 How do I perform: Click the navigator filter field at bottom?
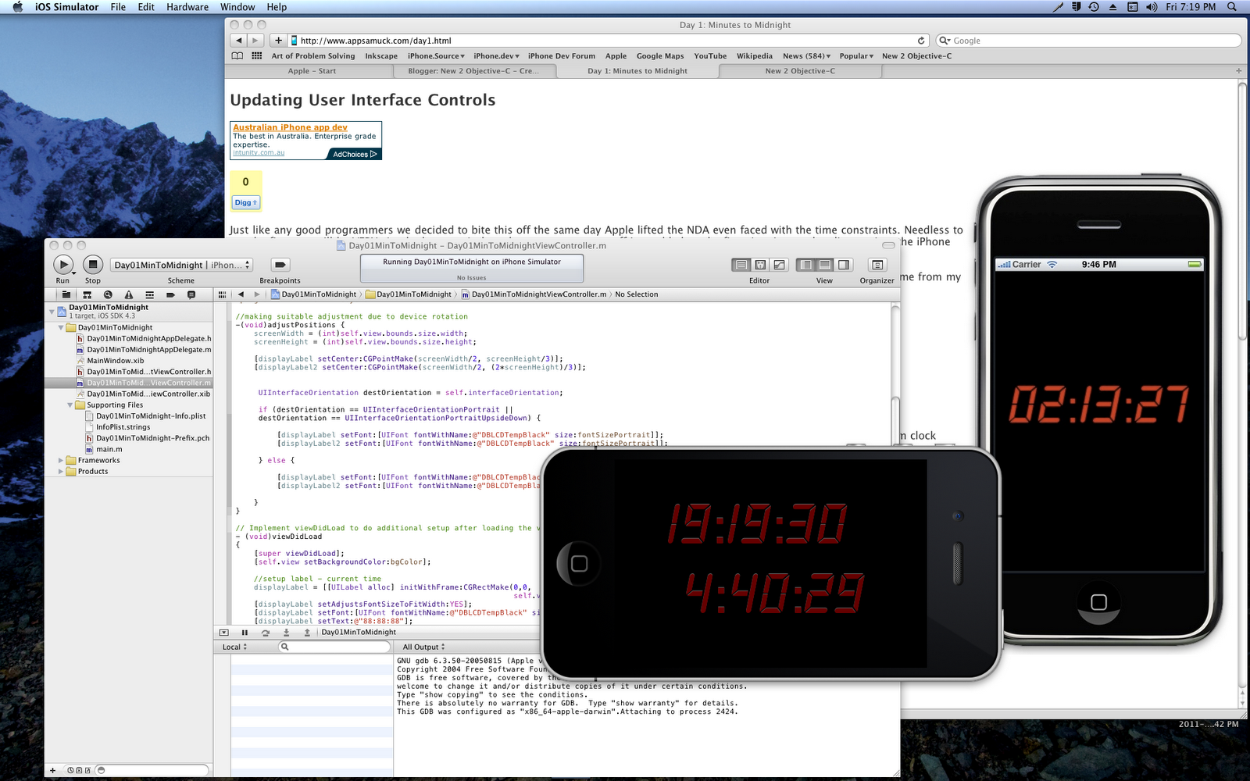(152, 770)
